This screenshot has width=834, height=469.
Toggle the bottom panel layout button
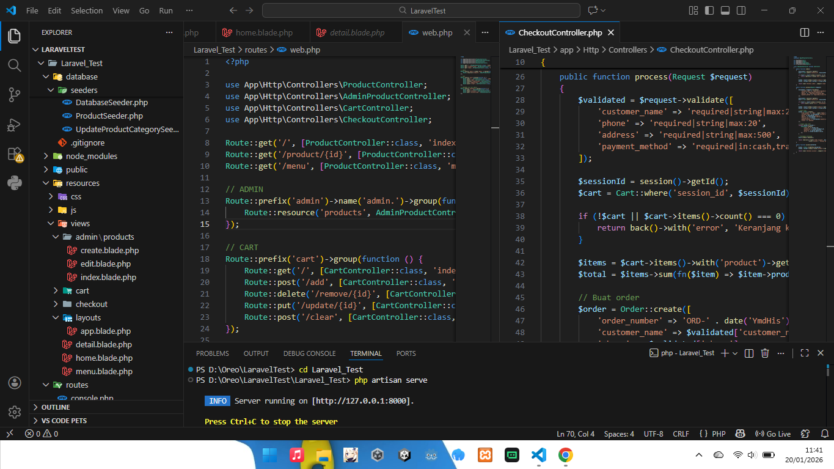725,10
